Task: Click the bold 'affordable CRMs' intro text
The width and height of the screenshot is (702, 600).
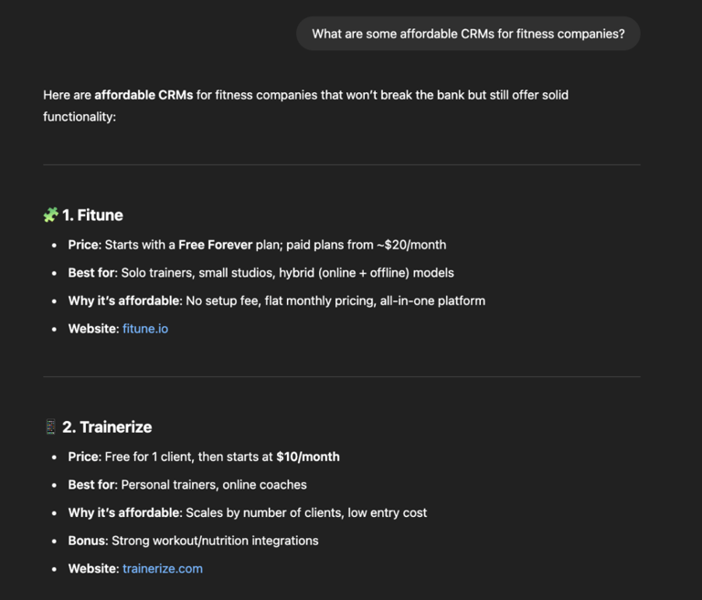Action: [144, 95]
